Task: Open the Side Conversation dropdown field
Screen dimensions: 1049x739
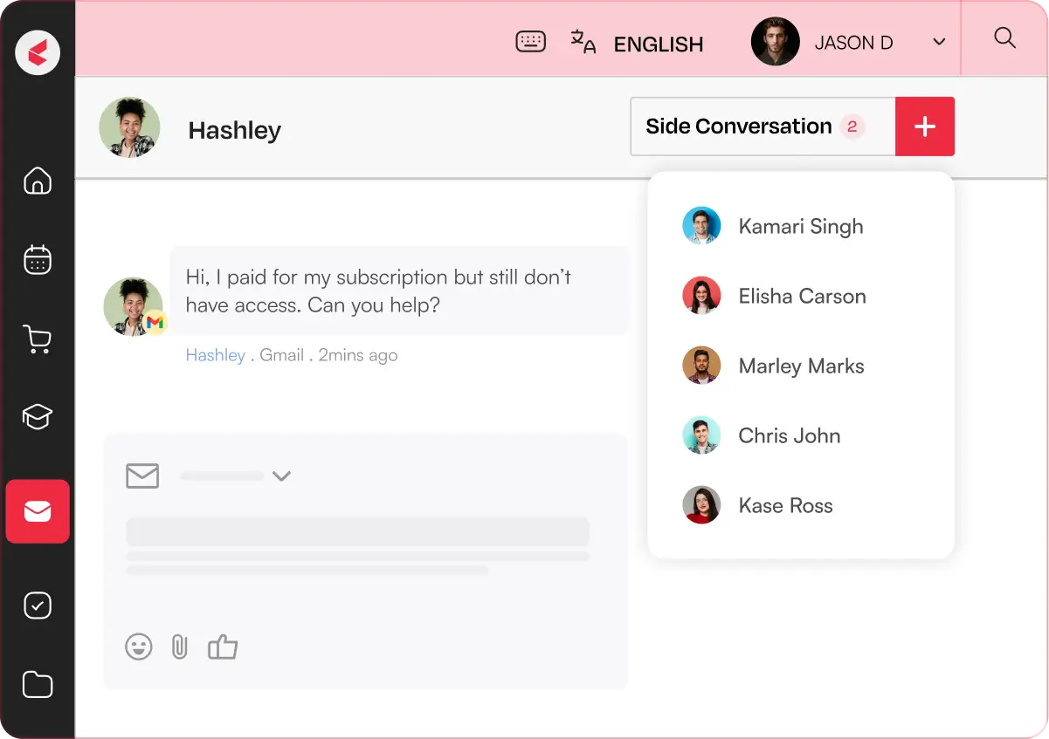Action: click(763, 127)
